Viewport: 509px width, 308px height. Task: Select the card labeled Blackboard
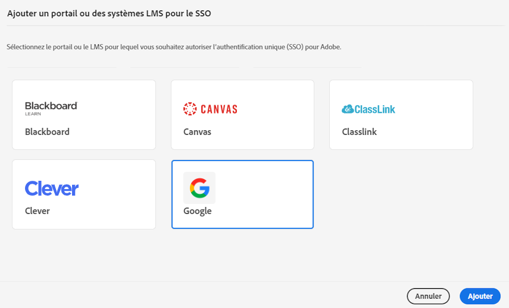tap(84, 115)
